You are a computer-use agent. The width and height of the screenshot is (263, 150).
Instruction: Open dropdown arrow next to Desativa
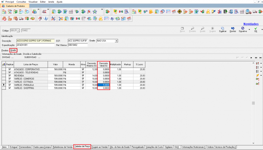250,30
